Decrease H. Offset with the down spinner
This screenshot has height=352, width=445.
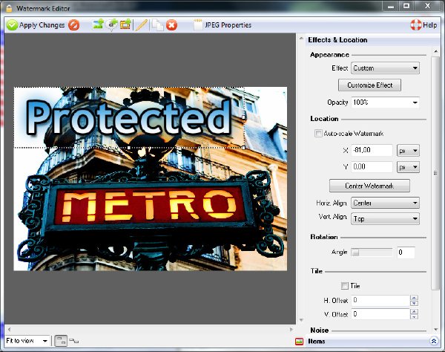[x=414, y=303]
